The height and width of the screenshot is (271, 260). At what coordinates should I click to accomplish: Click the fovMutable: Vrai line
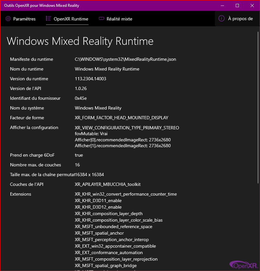(x=91, y=134)
